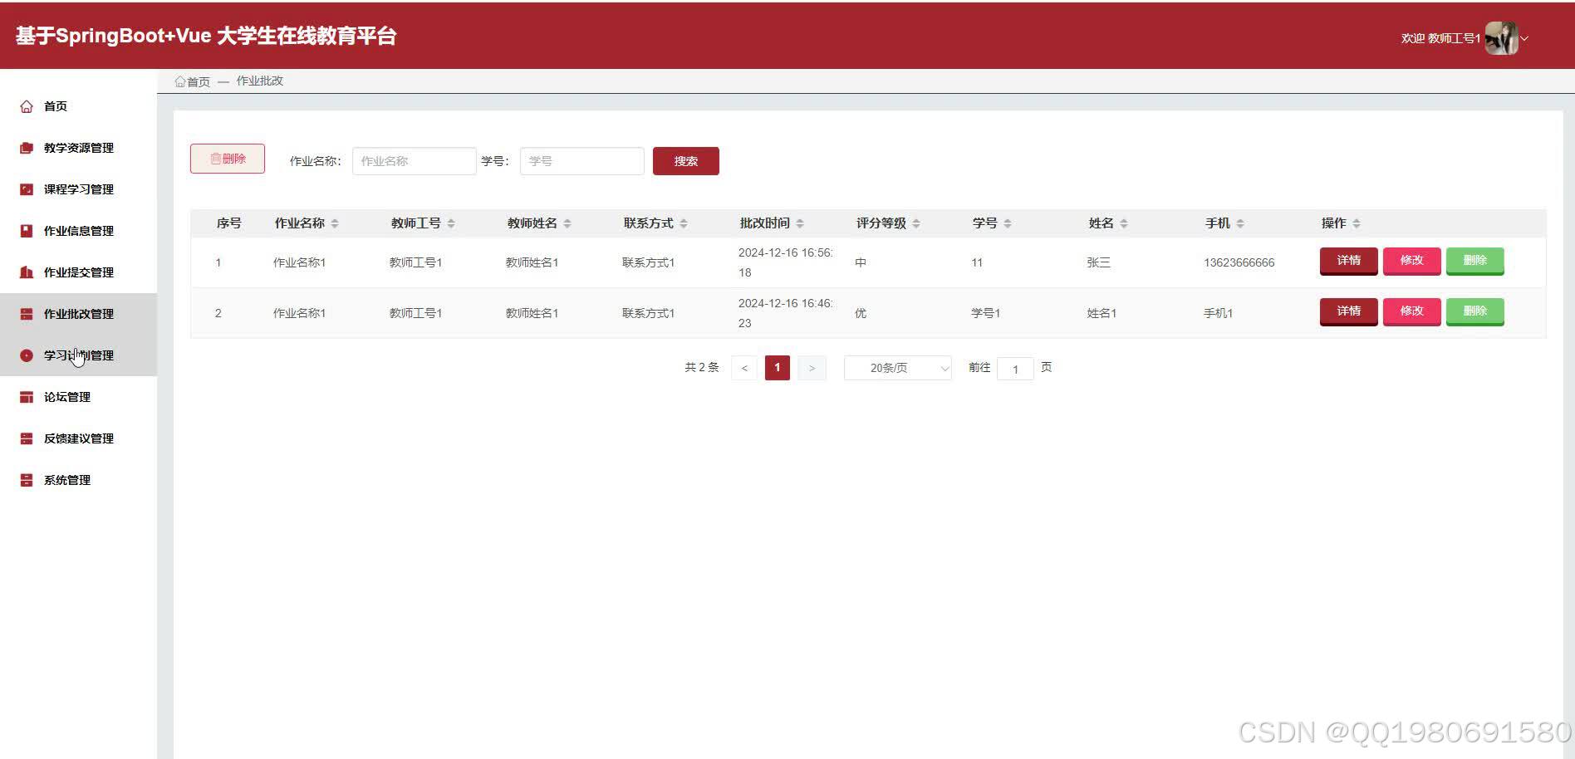Click the 首页 home icon in the sidebar
1575x759 pixels.
[26, 105]
